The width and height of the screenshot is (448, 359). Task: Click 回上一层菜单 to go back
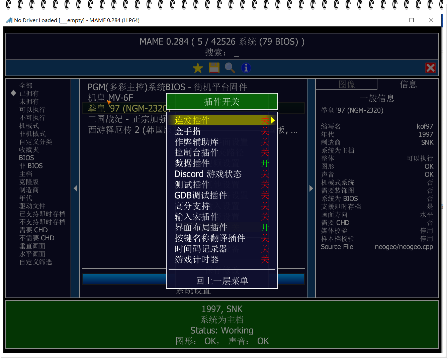[222, 281]
